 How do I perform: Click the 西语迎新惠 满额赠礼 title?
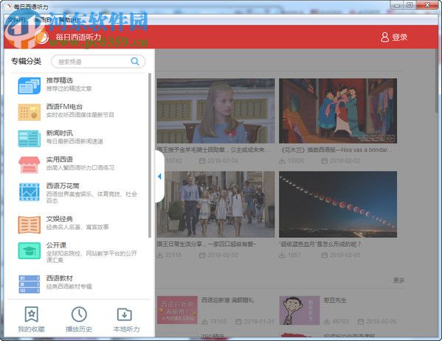pos(227,300)
